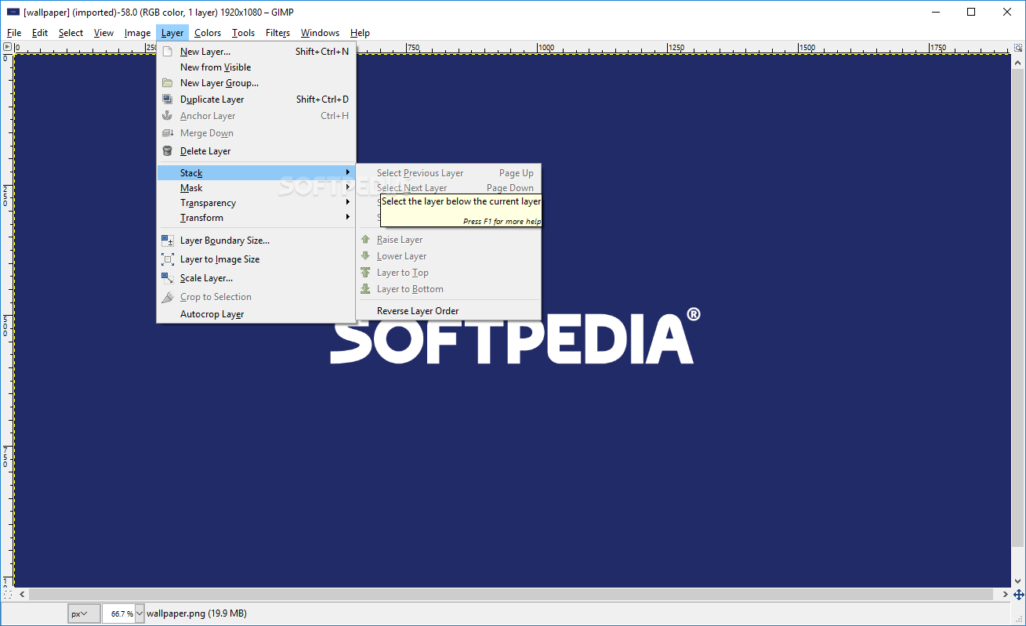Open the File menu
This screenshot has width=1026, height=626.
(x=14, y=33)
